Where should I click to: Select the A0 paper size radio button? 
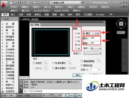76,33
